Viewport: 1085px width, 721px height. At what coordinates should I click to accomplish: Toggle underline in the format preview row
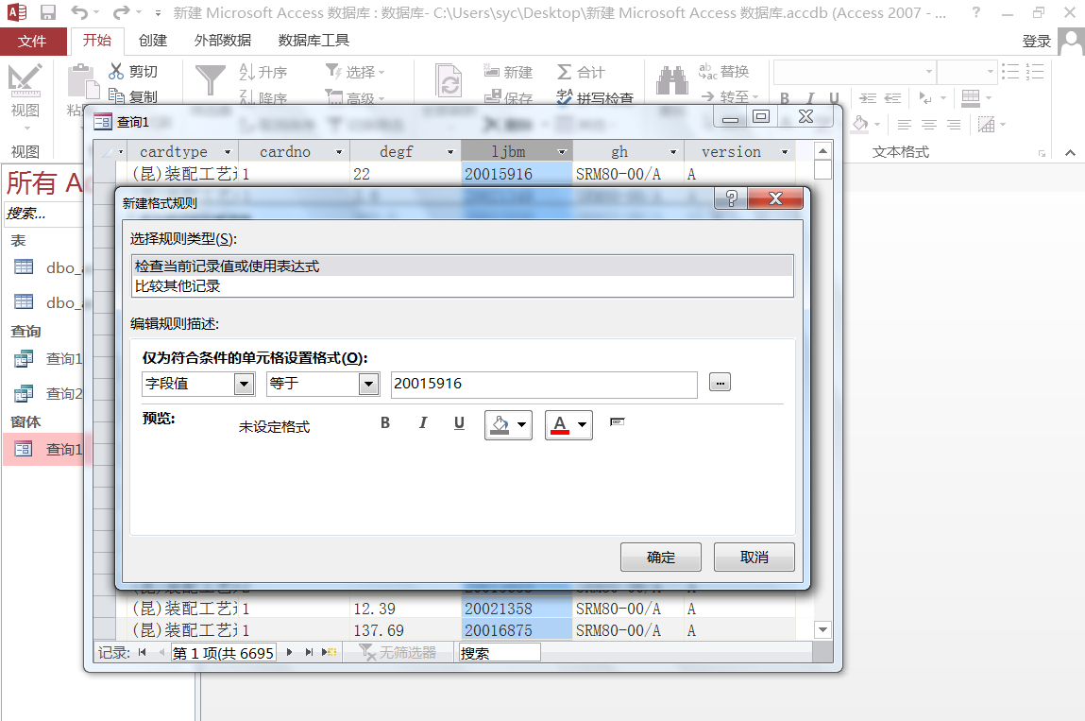(459, 423)
